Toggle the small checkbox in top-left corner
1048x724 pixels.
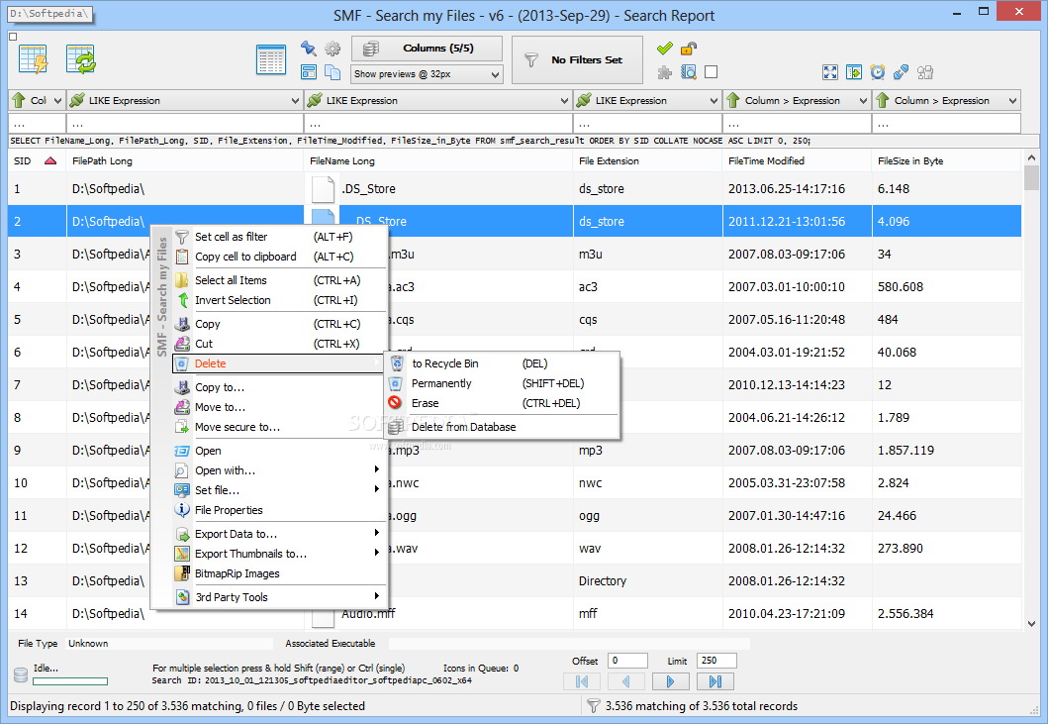pyautogui.click(x=13, y=37)
